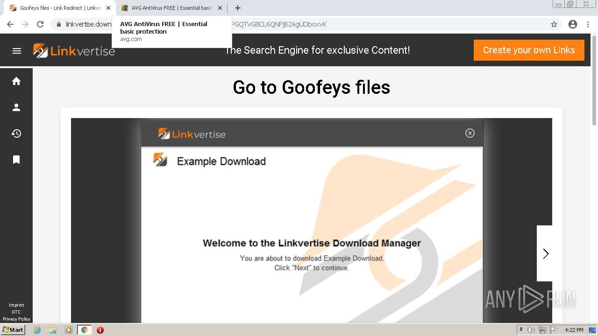Screen dimensions: 598x336
Task: Launch Internet Explorer from taskbar
Action: tap(37, 330)
